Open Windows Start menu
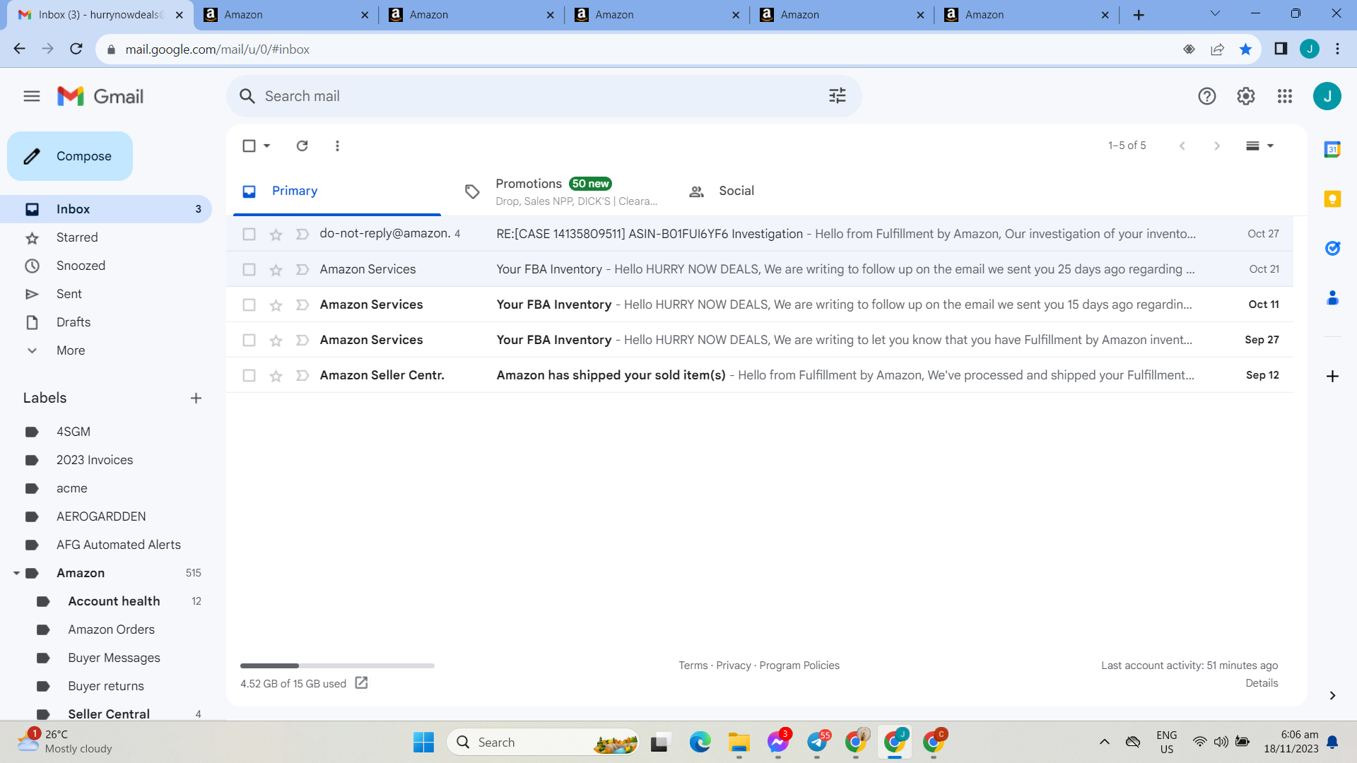The image size is (1357, 763). point(423,742)
